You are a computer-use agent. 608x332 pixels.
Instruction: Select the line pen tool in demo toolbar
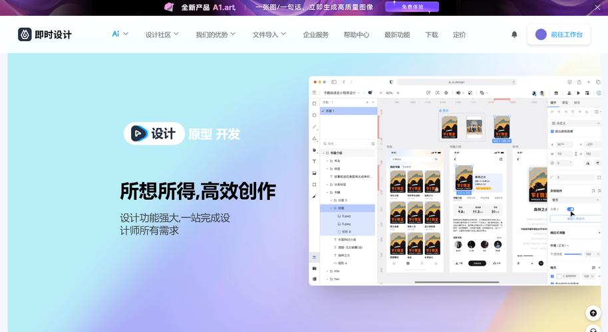(x=314, y=127)
